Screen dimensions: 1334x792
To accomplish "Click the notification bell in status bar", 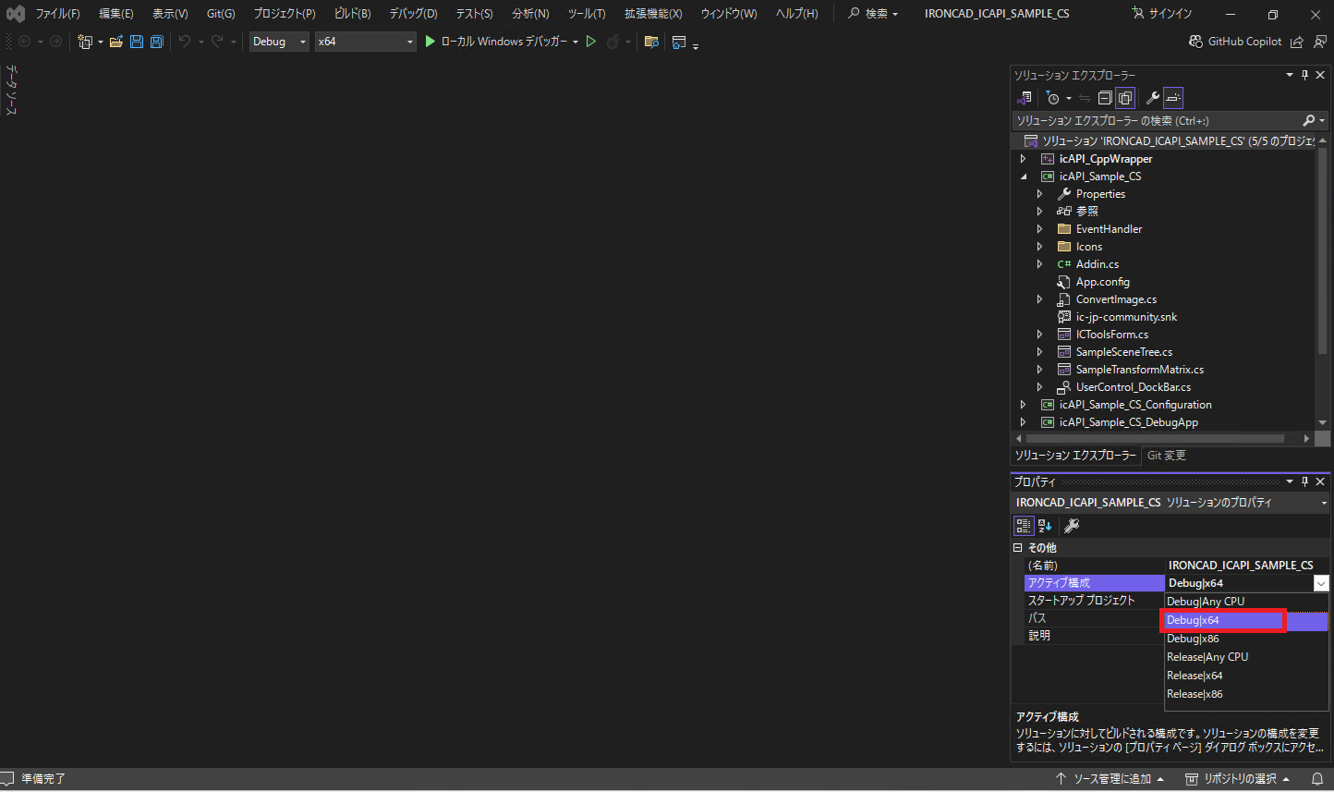I will coord(1317,779).
